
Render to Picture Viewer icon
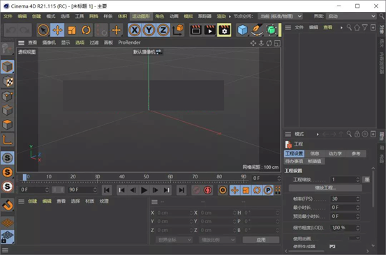pos(210,30)
